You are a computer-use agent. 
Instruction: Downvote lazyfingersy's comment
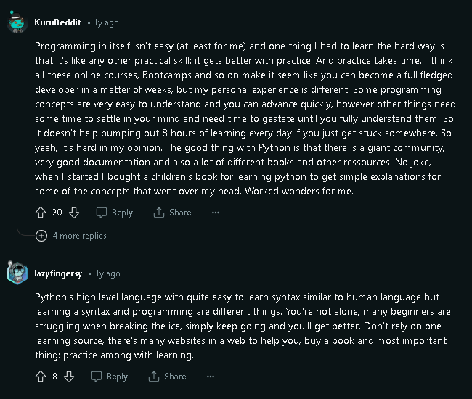point(69,377)
